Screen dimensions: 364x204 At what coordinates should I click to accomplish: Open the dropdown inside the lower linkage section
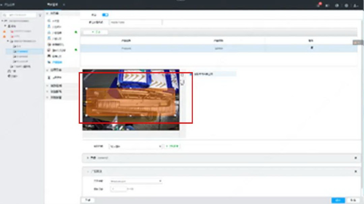point(136,181)
